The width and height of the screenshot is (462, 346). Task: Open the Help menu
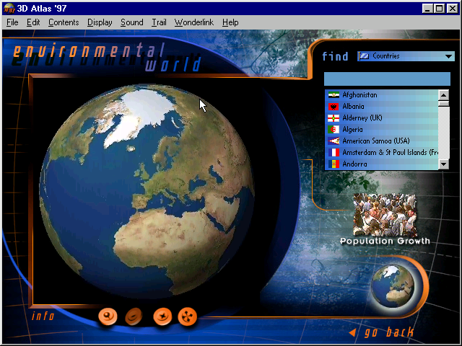pyautogui.click(x=230, y=22)
